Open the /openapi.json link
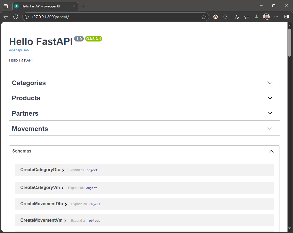This screenshot has width=293, height=233. tap(19, 50)
